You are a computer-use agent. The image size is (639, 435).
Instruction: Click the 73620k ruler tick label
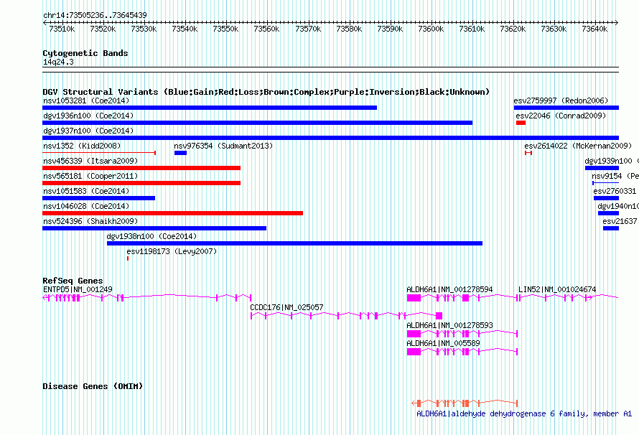(513, 29)
